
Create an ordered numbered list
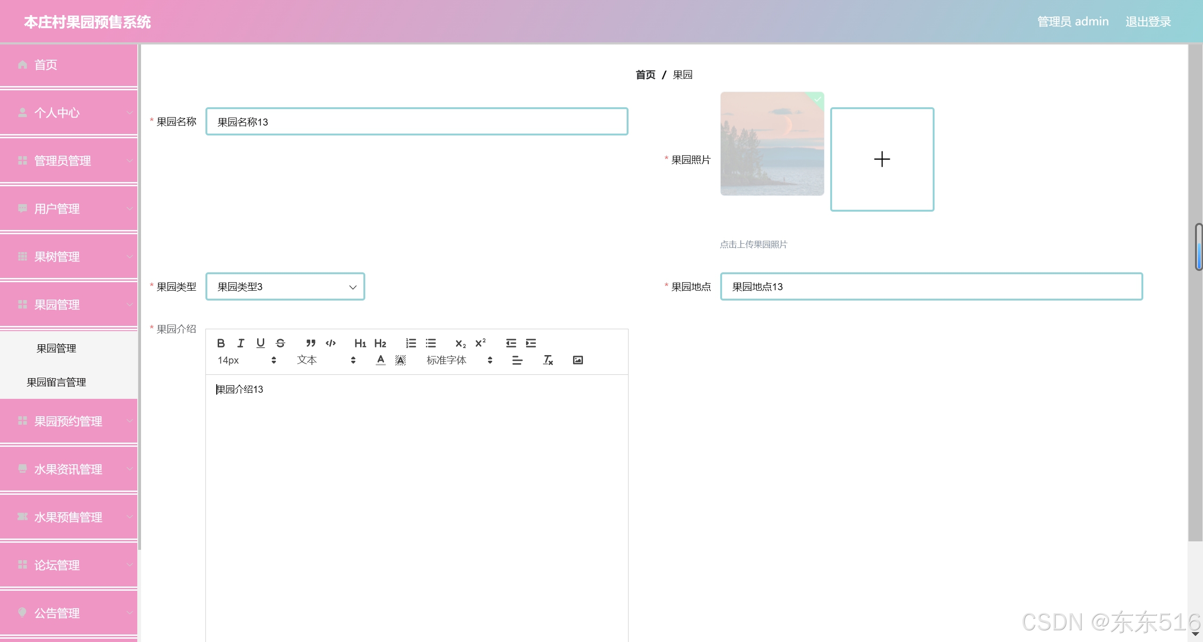click(411, 343)
